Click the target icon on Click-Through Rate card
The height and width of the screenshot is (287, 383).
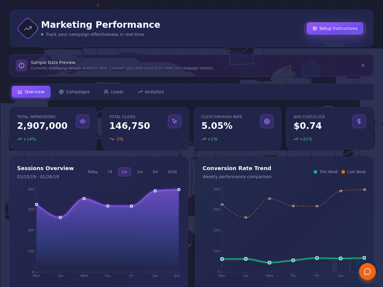[x=267, y=121]
